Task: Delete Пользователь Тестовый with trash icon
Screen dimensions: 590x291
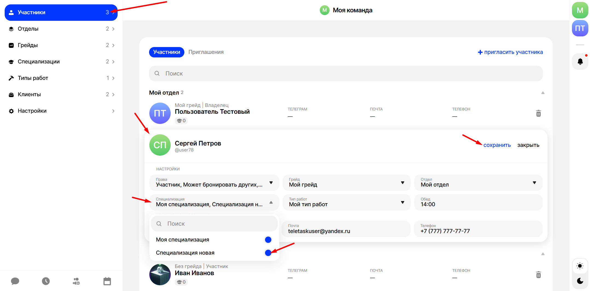Action: coord(538,113)
